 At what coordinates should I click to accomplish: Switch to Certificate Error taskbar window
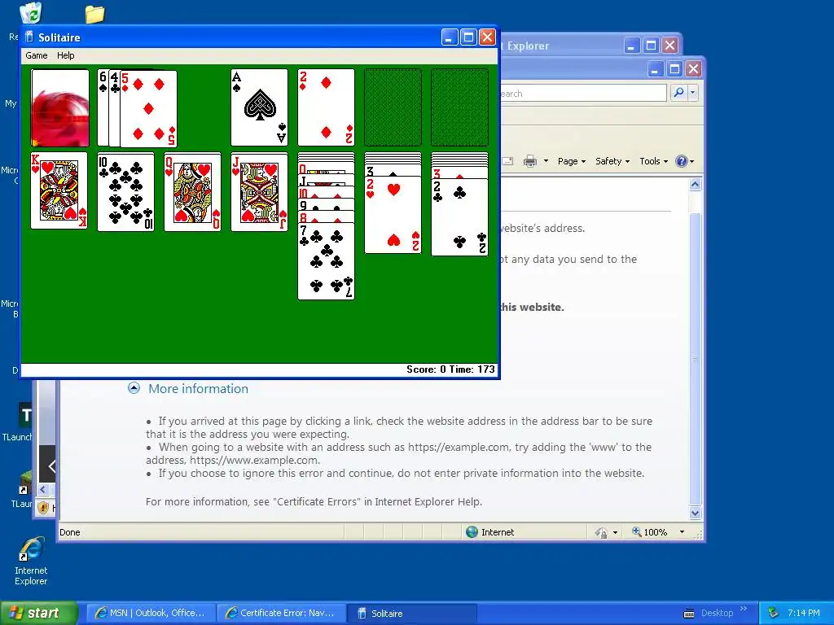(x=281, y=613)
